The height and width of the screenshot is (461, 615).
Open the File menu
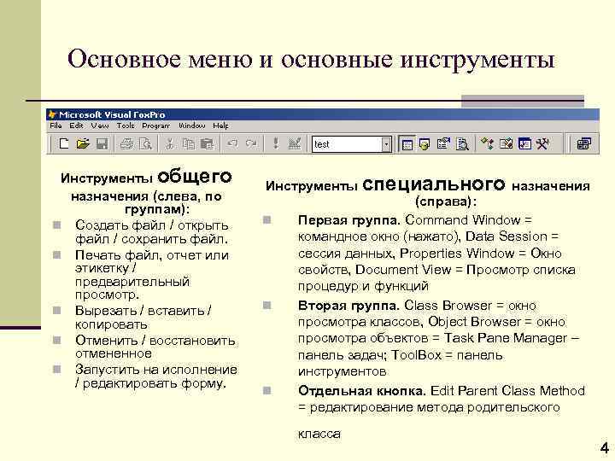56,125
